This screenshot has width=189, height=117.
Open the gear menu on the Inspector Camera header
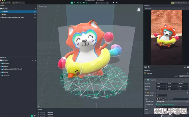point(188,73)
